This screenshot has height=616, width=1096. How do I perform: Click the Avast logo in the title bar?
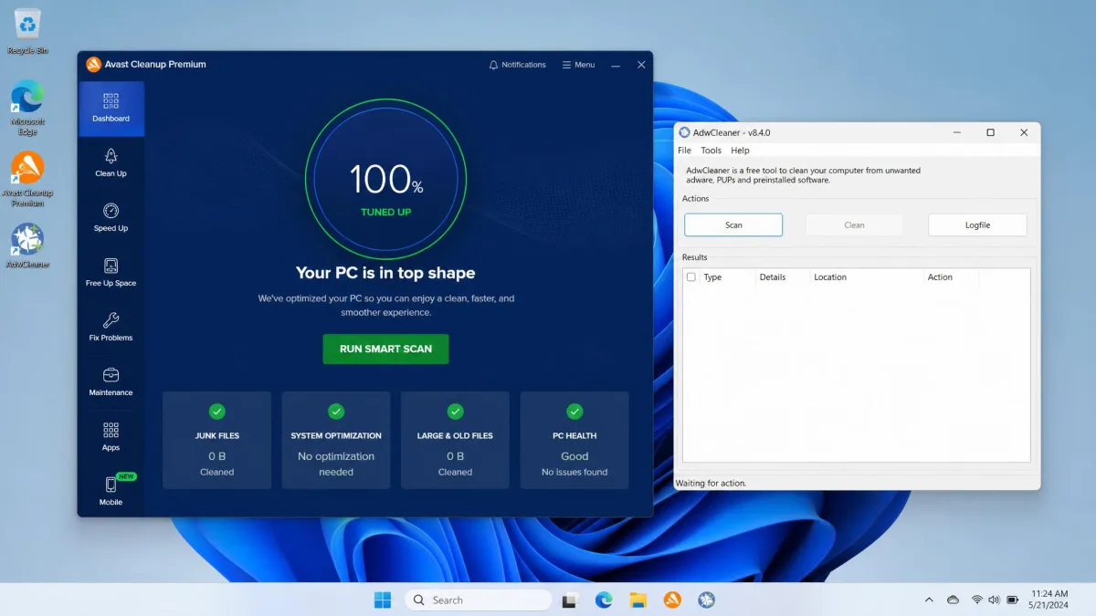point(93,65)
